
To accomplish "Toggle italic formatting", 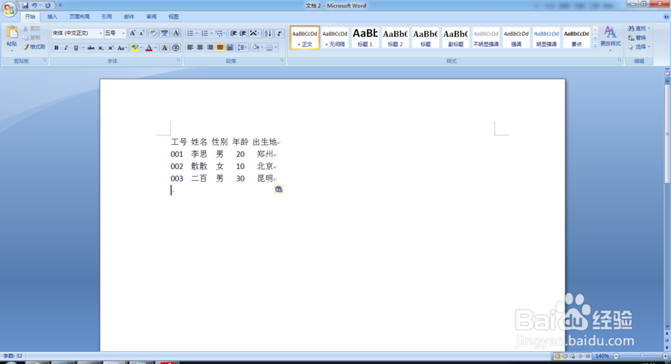I will (66, 48).
